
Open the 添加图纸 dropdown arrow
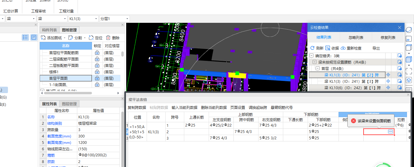pyautogui.click(x=65, y=38)
